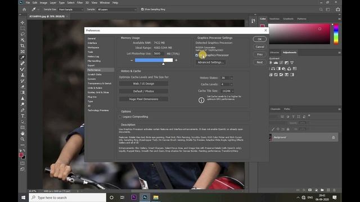The height and width of the screenshot is (202, 360).
Task: Open the File menu
Action: pos(28,3)
